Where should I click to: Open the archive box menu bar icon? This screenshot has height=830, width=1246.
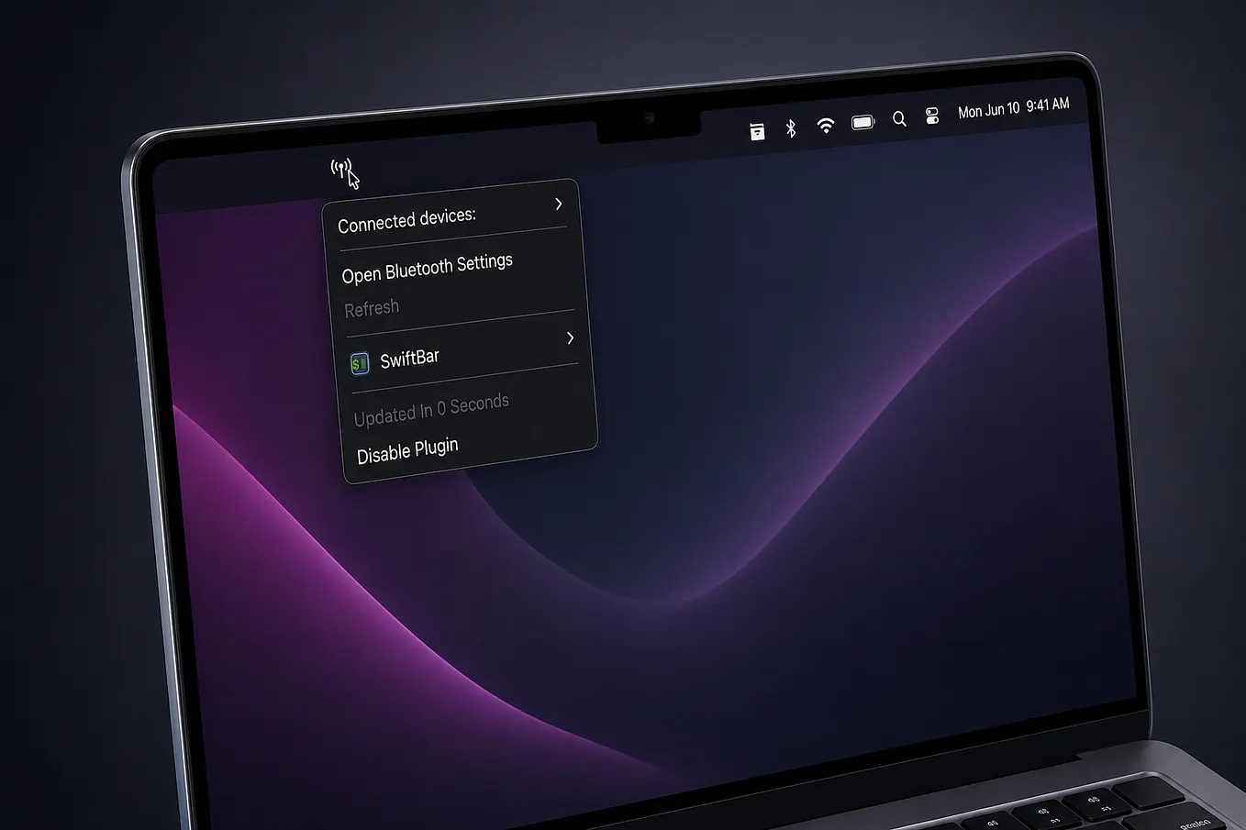(757, 132)
